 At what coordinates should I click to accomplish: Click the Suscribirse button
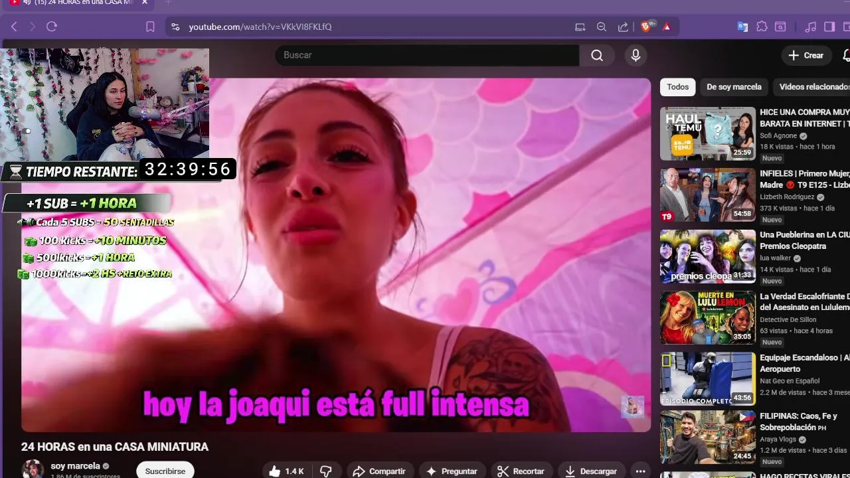165,471
